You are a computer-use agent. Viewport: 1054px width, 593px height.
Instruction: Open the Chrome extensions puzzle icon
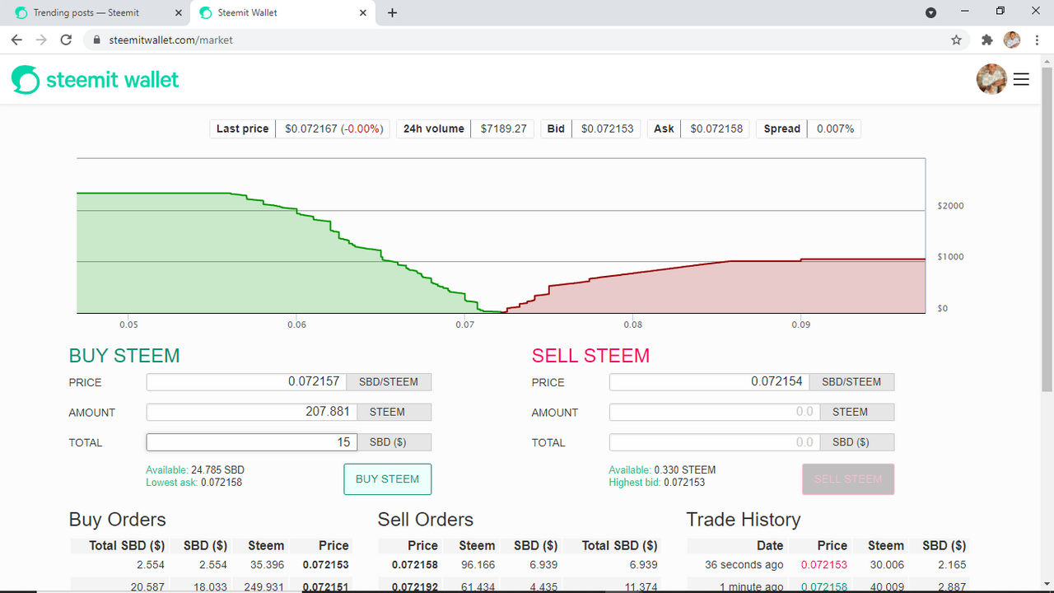(987, 40)
